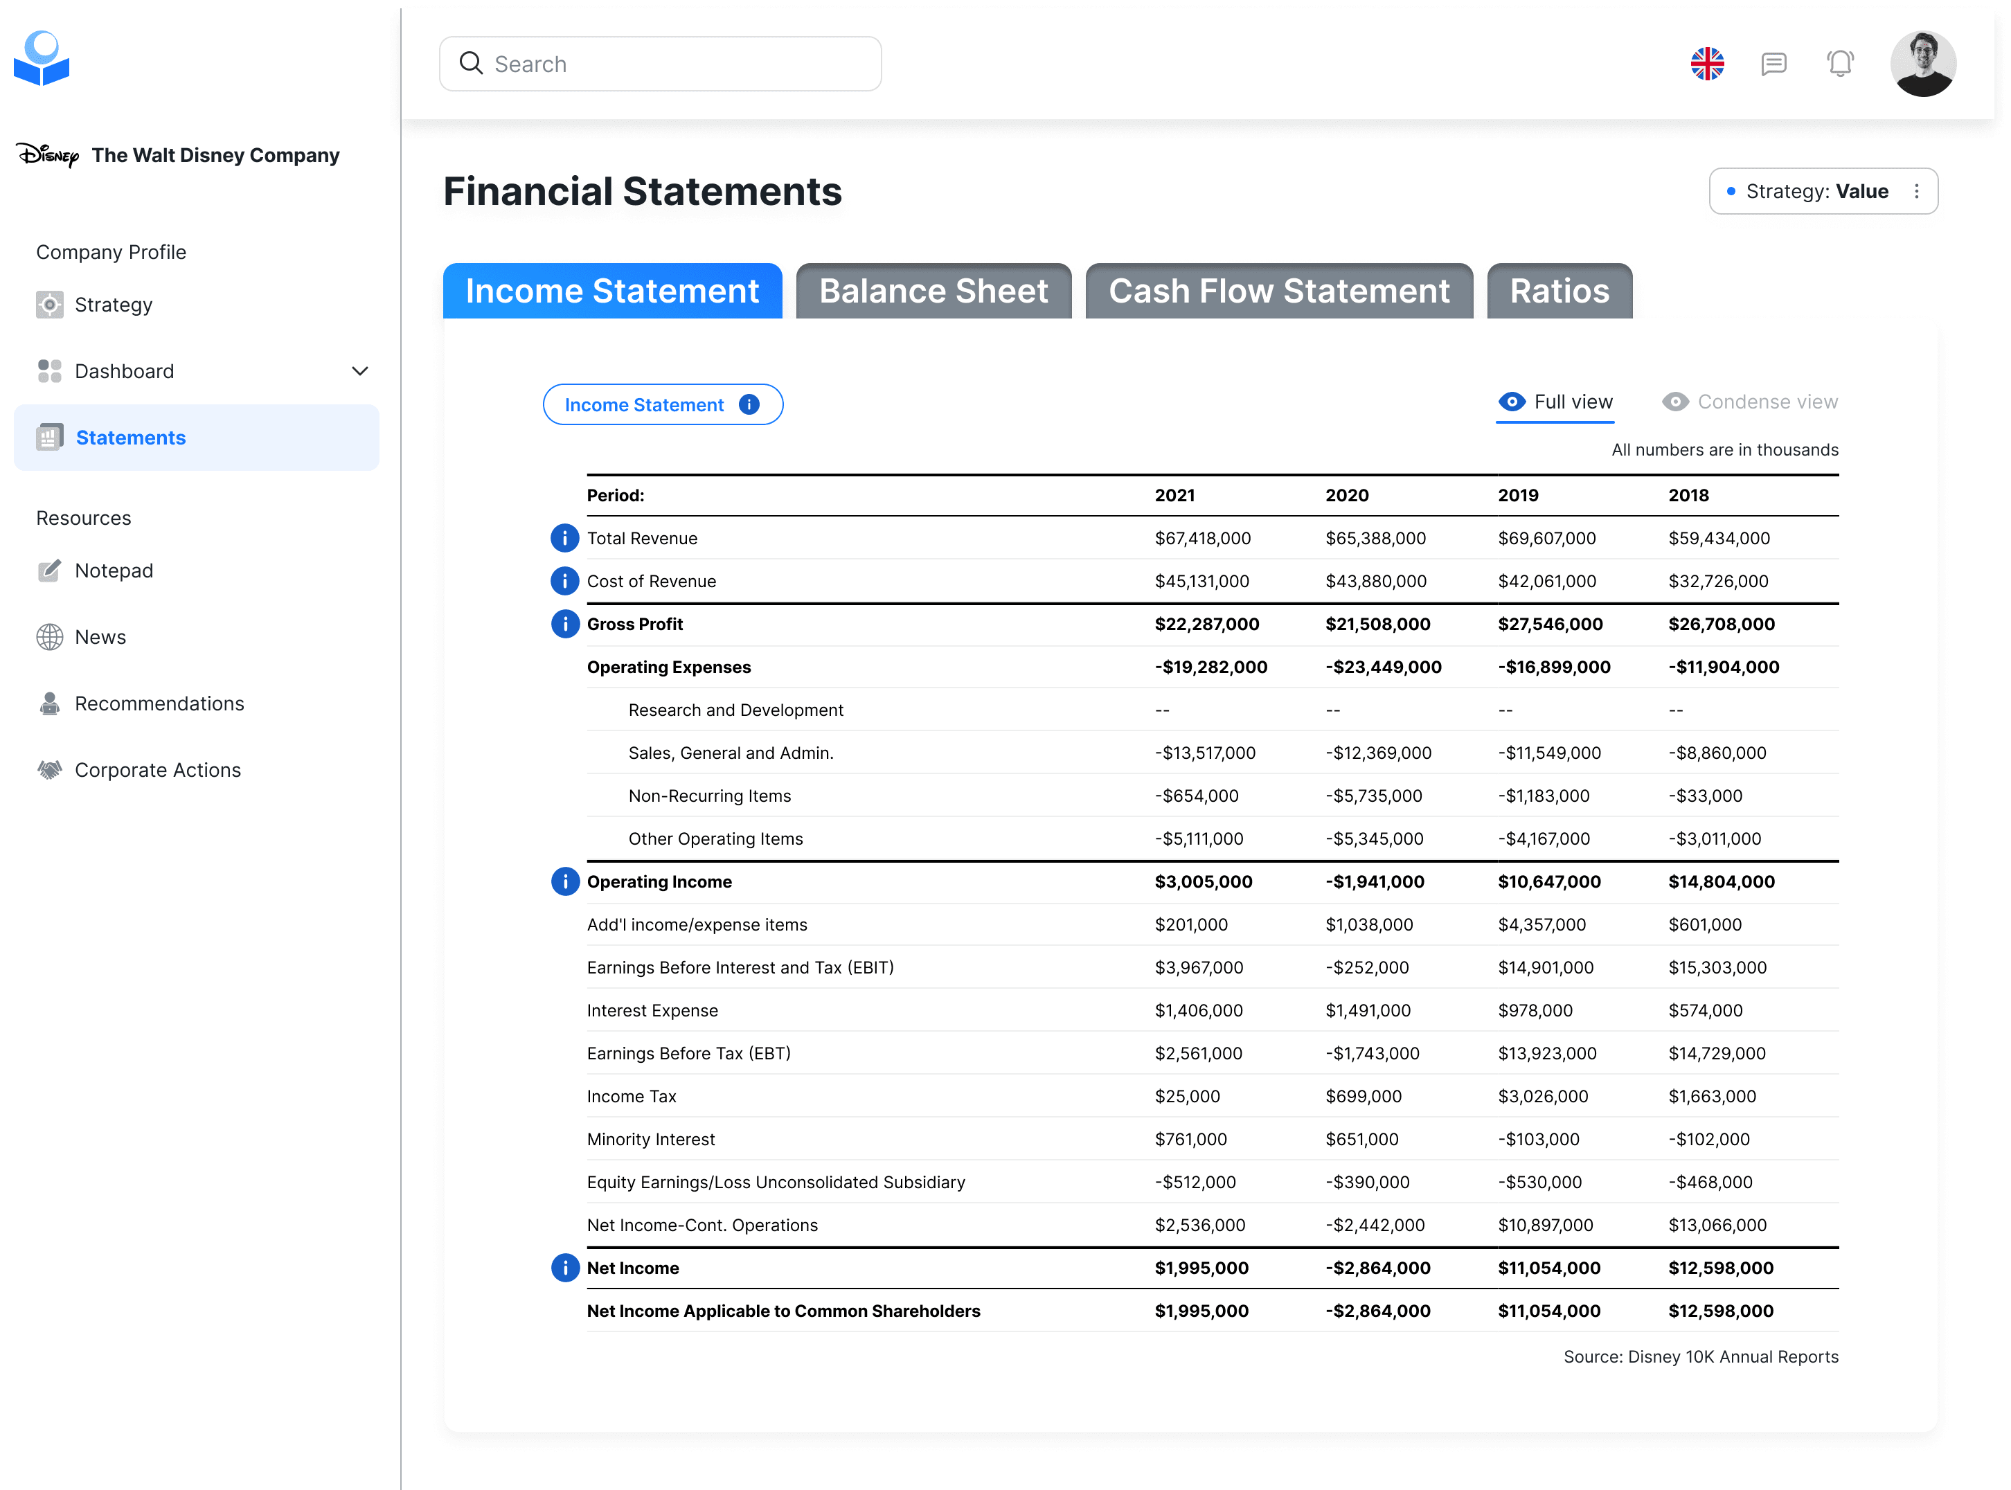This screenshot has height=1490, width=2011.
Task: Switch to Cash Flow Statement tab
Action: [1279, 291]
